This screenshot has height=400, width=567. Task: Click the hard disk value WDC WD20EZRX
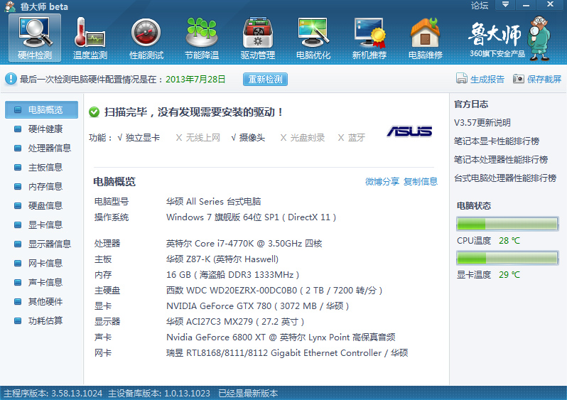(274, 290)
